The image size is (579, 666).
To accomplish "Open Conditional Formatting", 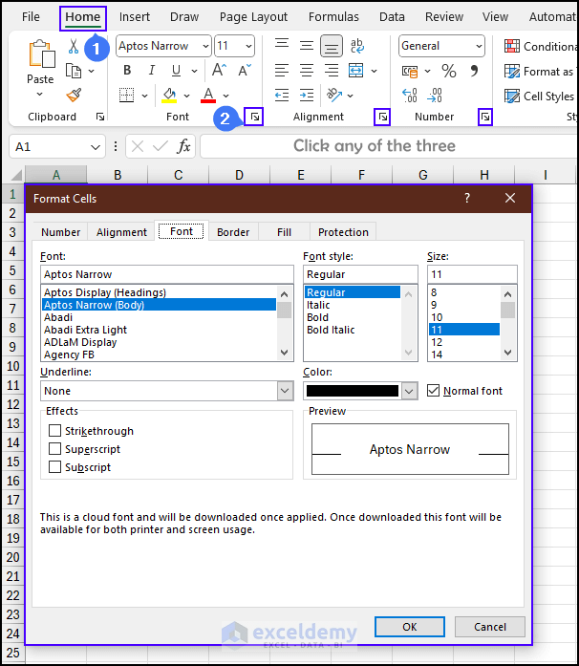I will pos(540,46).
